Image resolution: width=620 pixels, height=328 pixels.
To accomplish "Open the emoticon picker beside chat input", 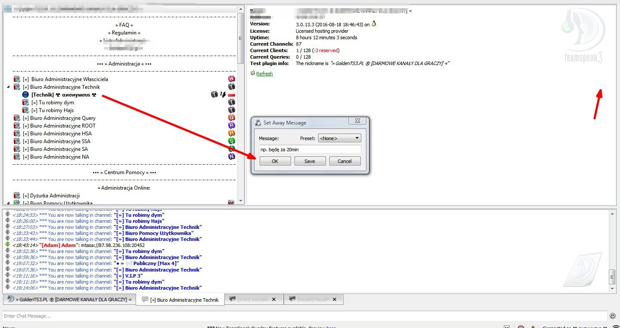I will [x=613, y=316].
